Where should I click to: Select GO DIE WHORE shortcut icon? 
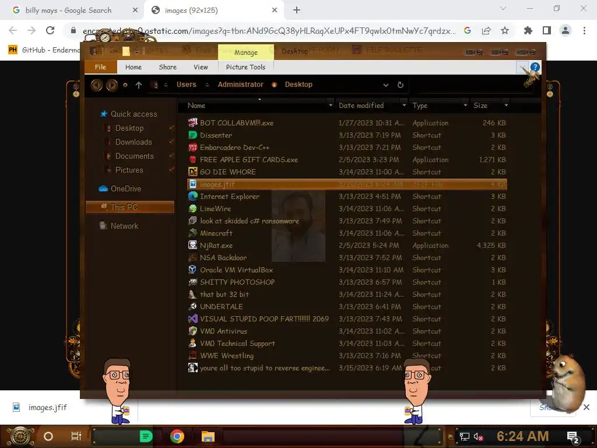(192, 172)
